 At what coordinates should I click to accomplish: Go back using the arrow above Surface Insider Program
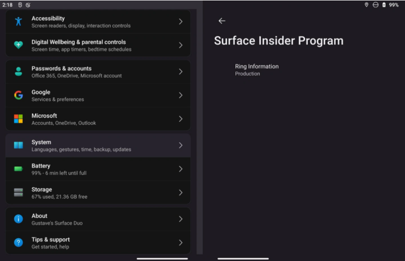222,21
